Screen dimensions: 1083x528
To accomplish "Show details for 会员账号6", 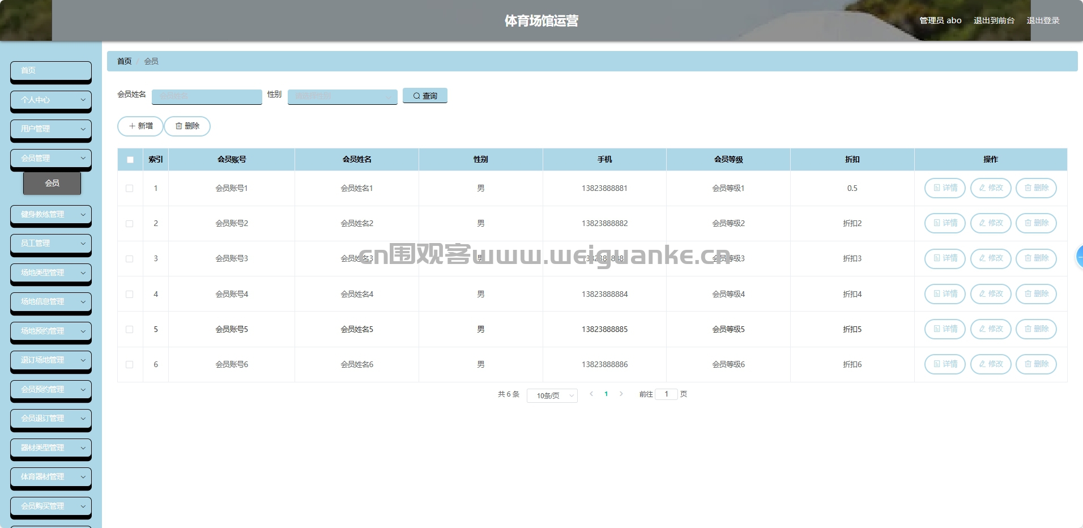I will [x=945, y=364].
